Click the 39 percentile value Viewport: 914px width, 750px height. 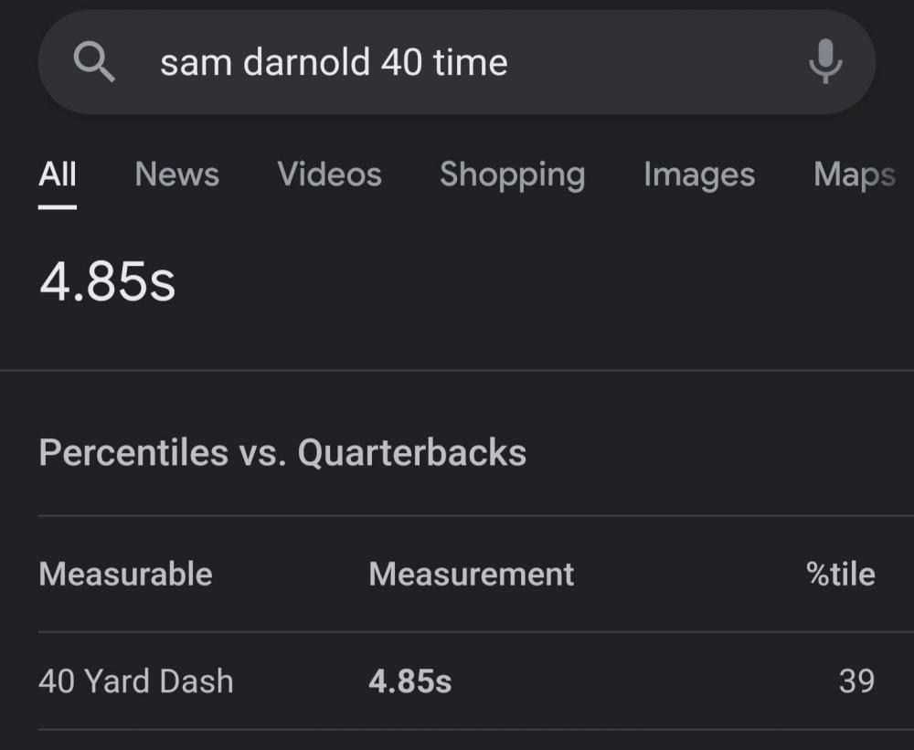(856, 681)
